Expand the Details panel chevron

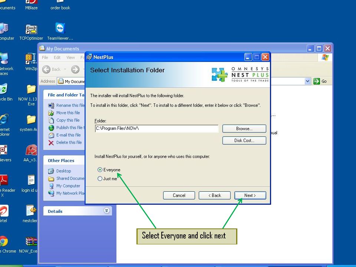click(x=106, y=211)
